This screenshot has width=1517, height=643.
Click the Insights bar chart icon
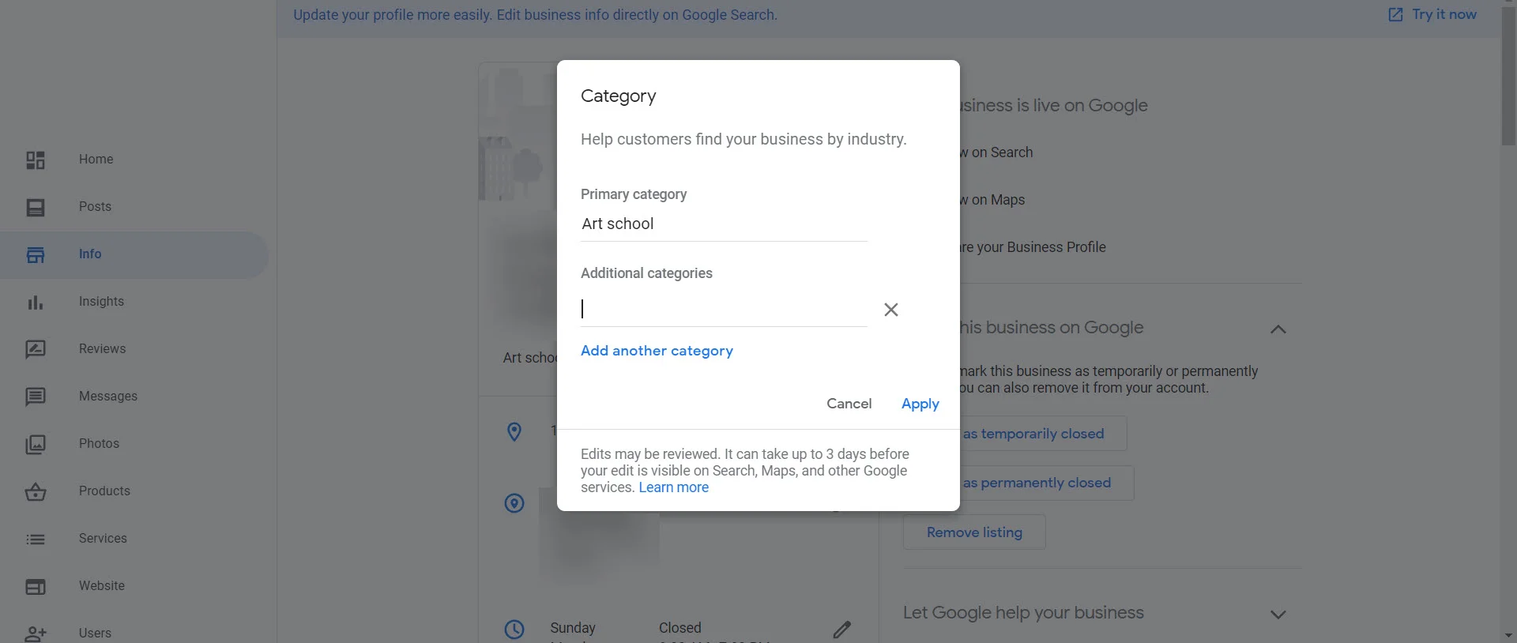[36, 303]
